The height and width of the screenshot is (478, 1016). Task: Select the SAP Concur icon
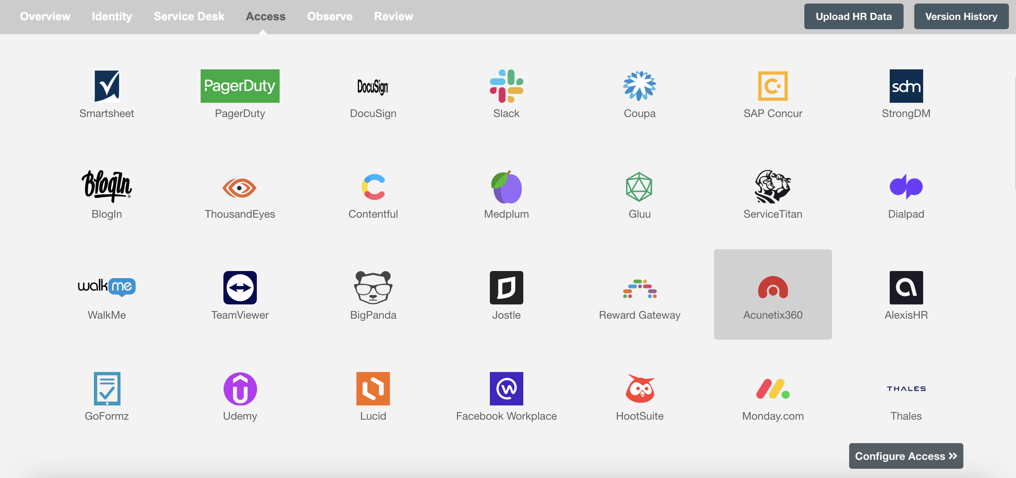[x=773, y=86]
